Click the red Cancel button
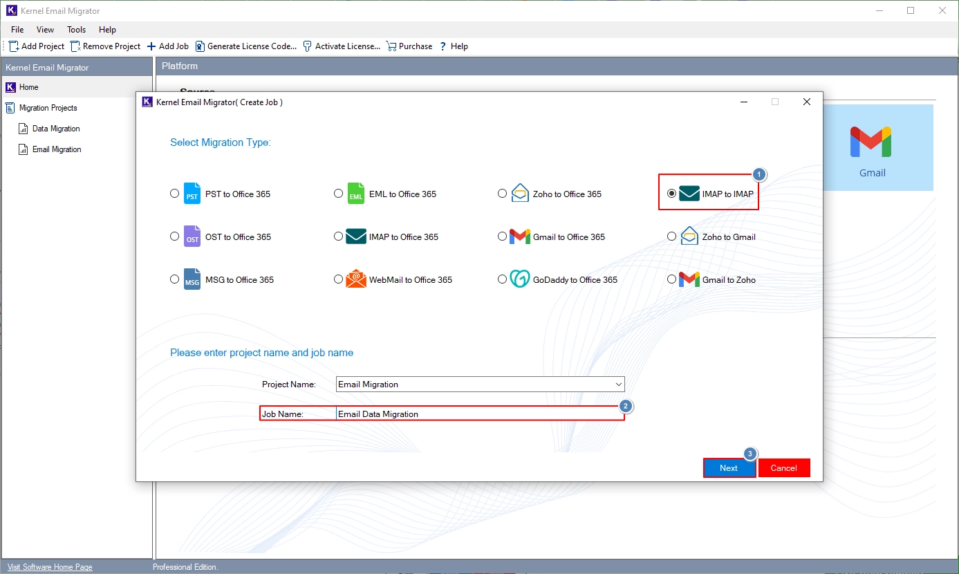959x574 pixels. coord(784,468)
